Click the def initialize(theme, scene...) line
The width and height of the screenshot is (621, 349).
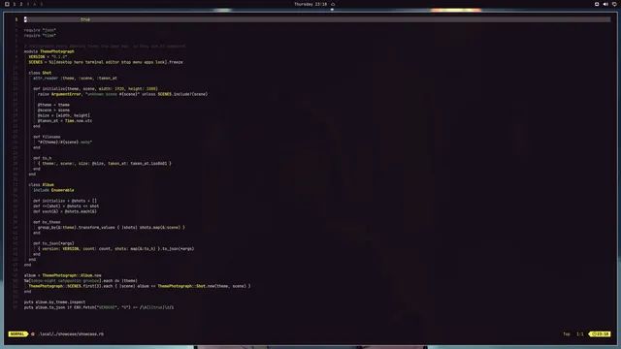point(95,88)
